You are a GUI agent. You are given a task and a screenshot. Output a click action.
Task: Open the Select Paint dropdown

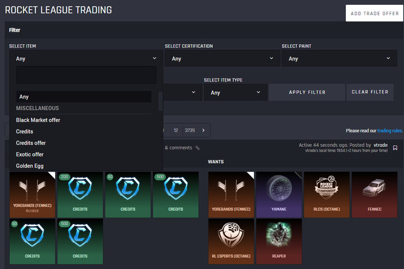[339, 59]
